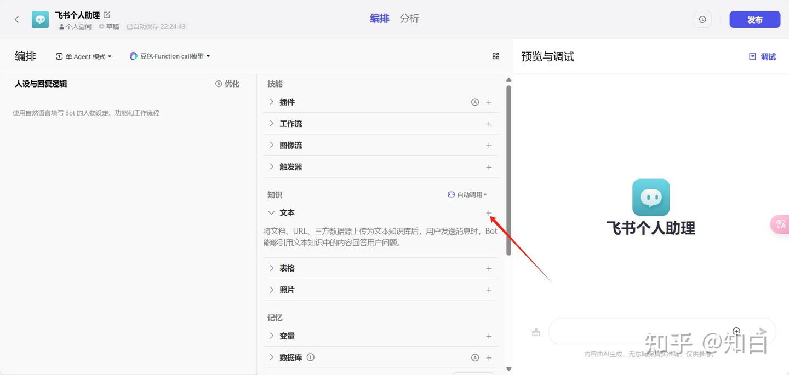This screenshot has height=375, width=789.
Task: Expand the 触发器 section
Action: pos(271,166)
